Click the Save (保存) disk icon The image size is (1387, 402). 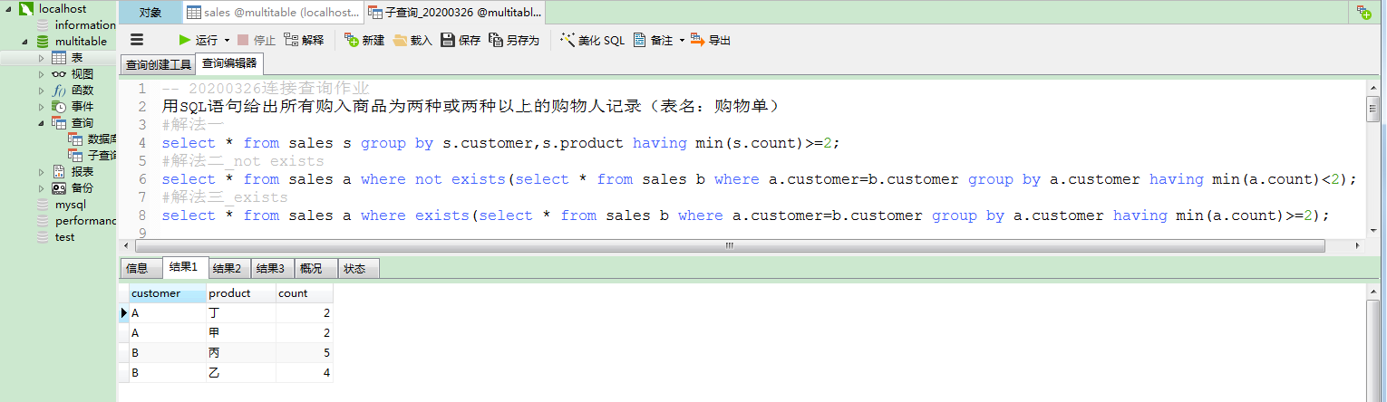coord(448,40)
